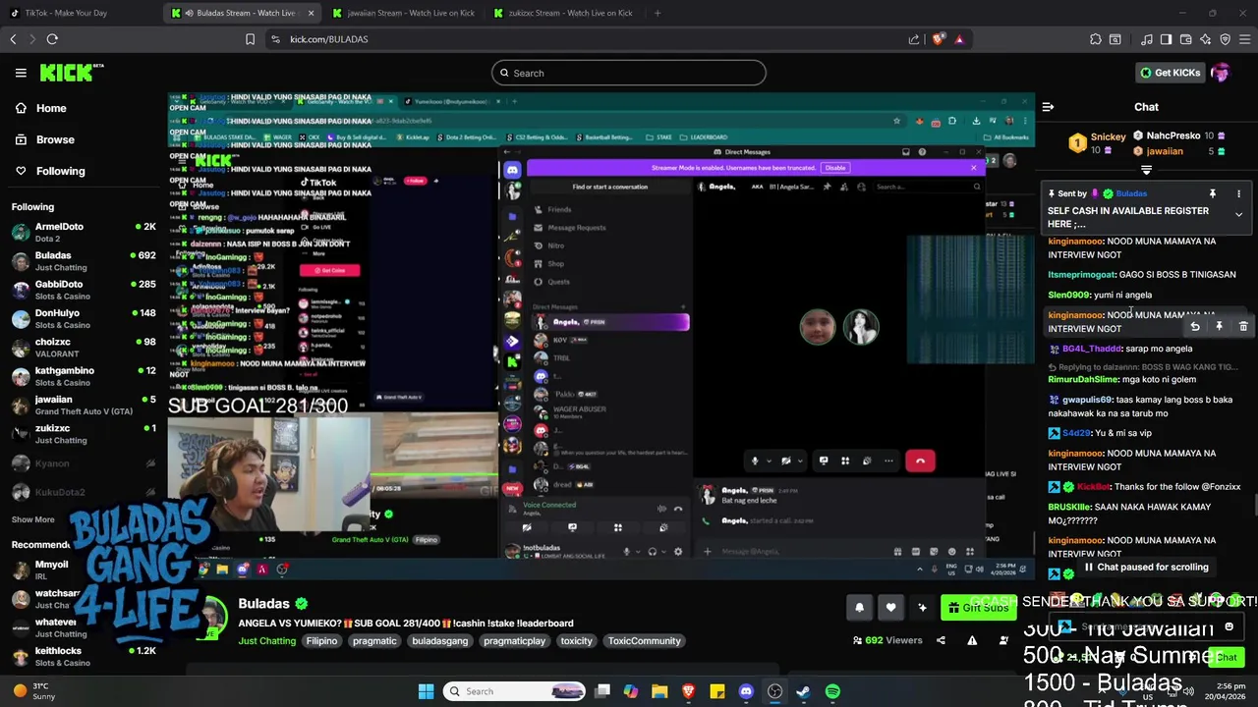Click the Gift Subs button
1258x707 pixels.
978,608
